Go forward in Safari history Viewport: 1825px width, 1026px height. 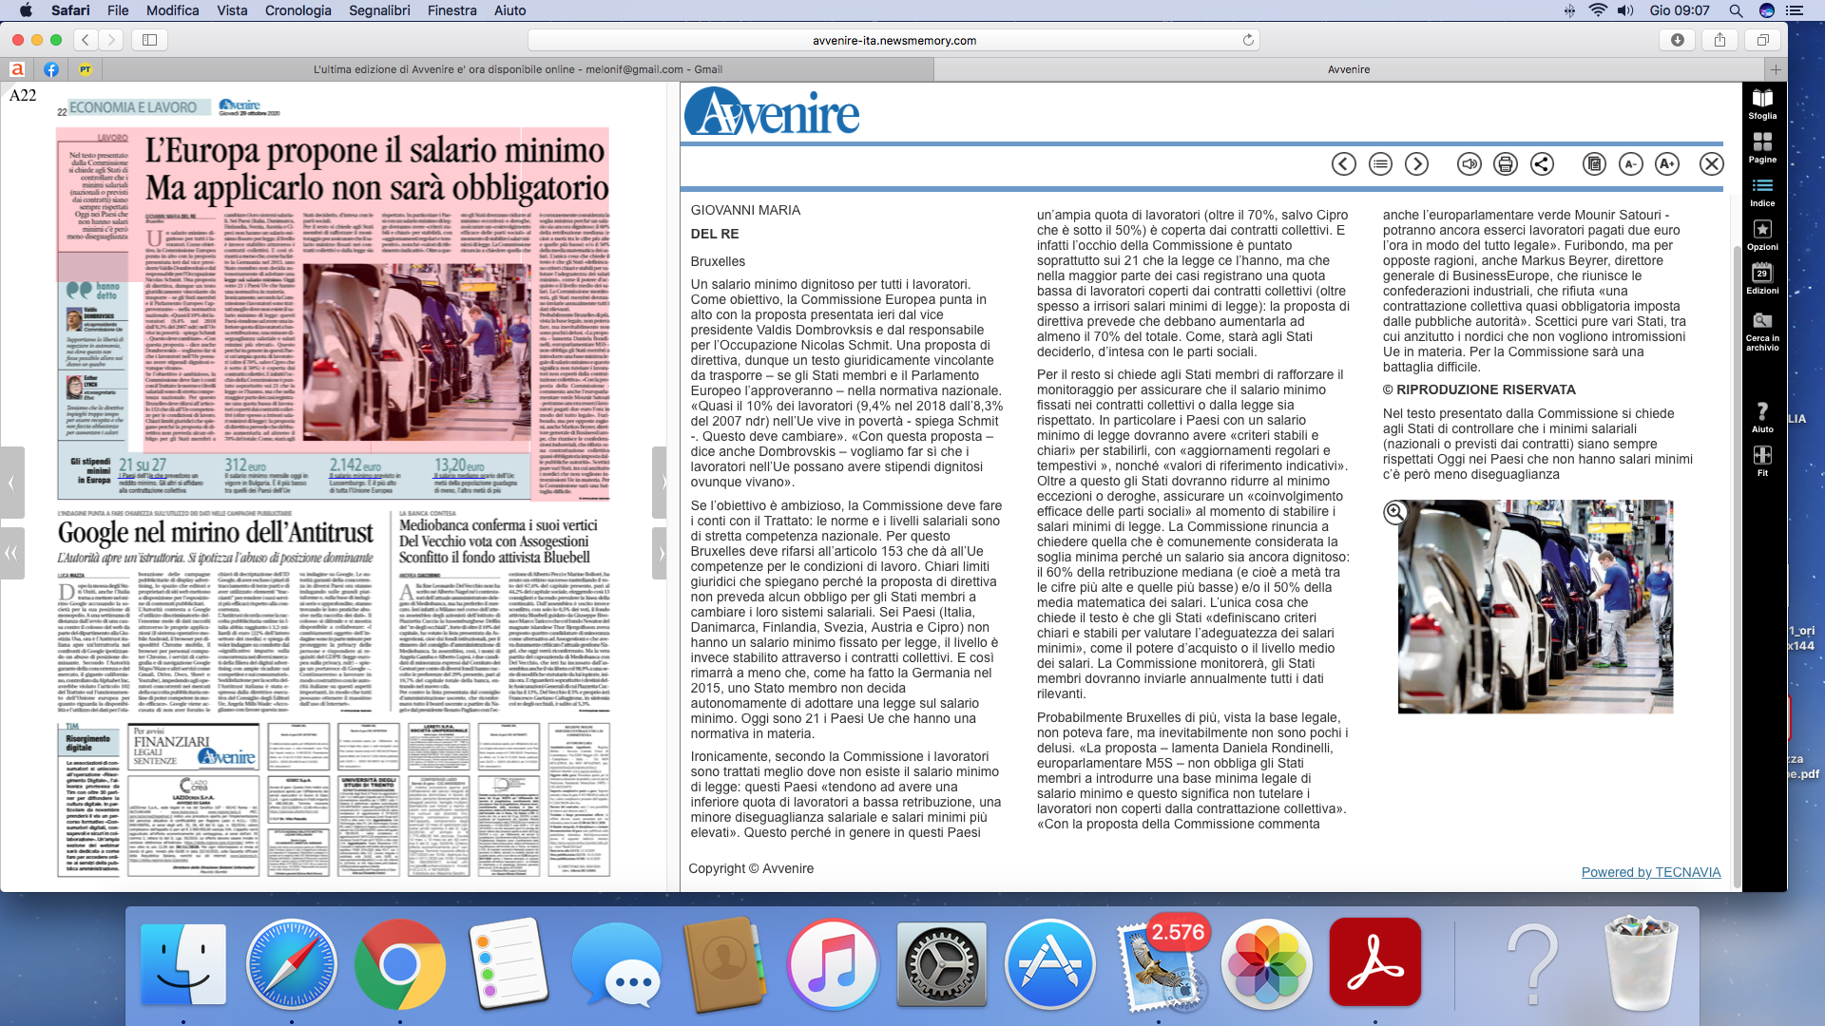coord(111,40)
